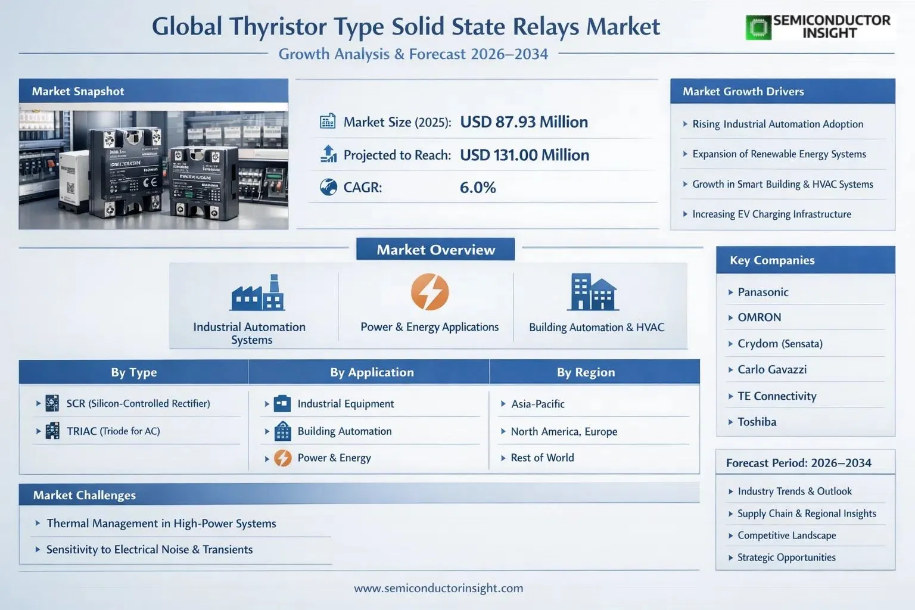915x610 pixels.
Task: Click arrow beside TE Connectivity
Action: point(731,396)
